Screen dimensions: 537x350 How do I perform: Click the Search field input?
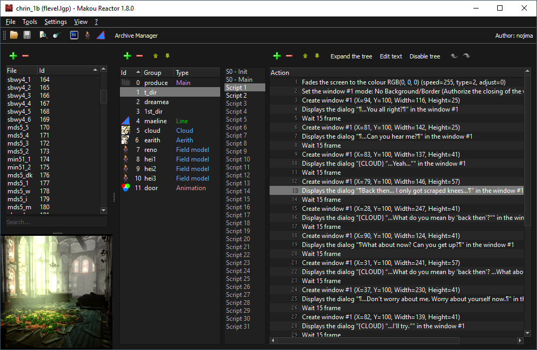pyautogui.click(x=56, y=222)
